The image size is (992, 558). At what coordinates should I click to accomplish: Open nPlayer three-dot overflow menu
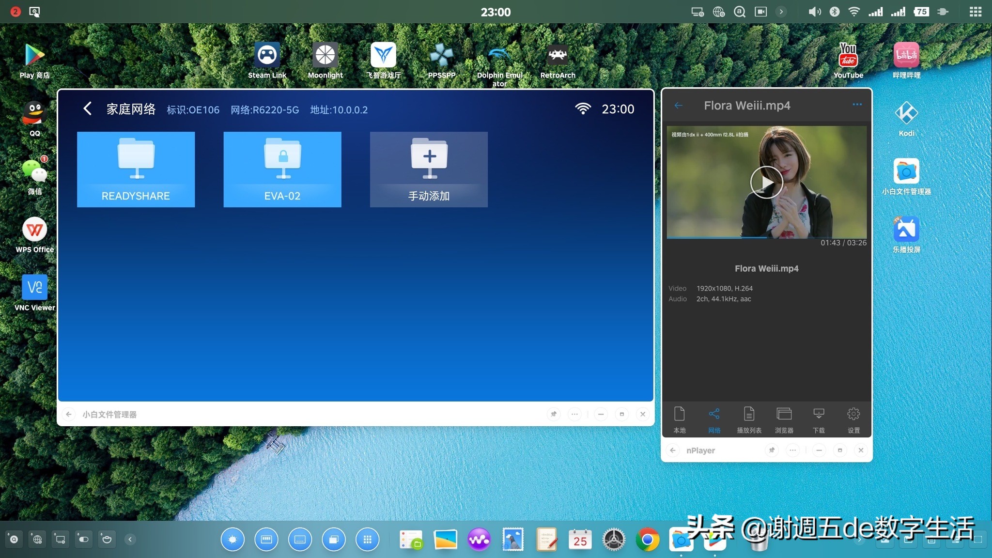(857, 105)
